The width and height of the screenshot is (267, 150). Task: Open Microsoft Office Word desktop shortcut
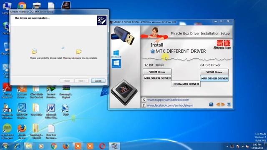pyautogui.click(x=51, y=111)
